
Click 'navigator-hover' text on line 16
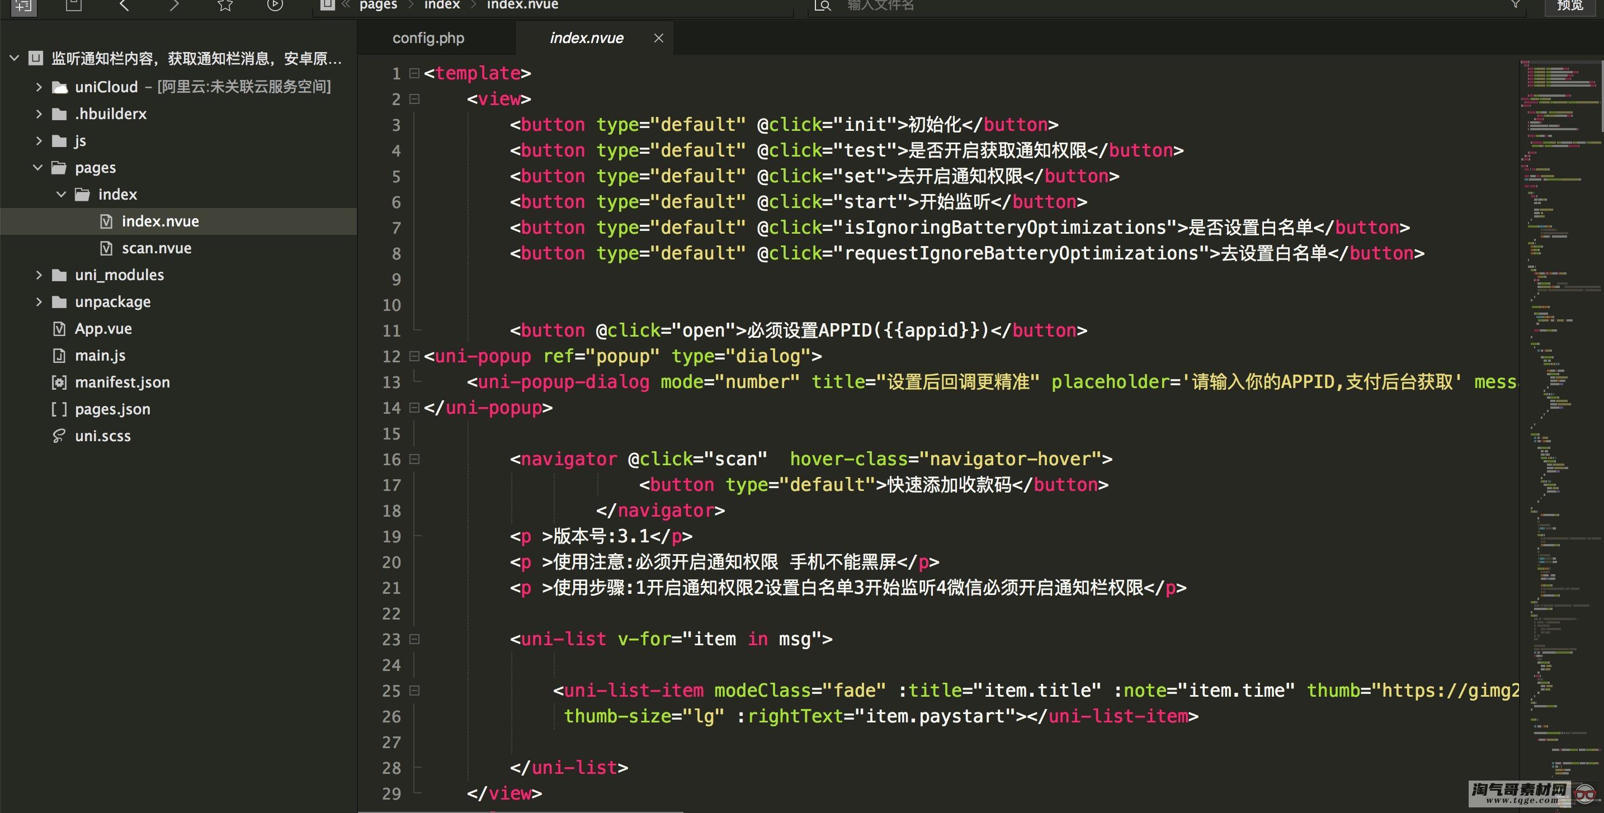1010,460
